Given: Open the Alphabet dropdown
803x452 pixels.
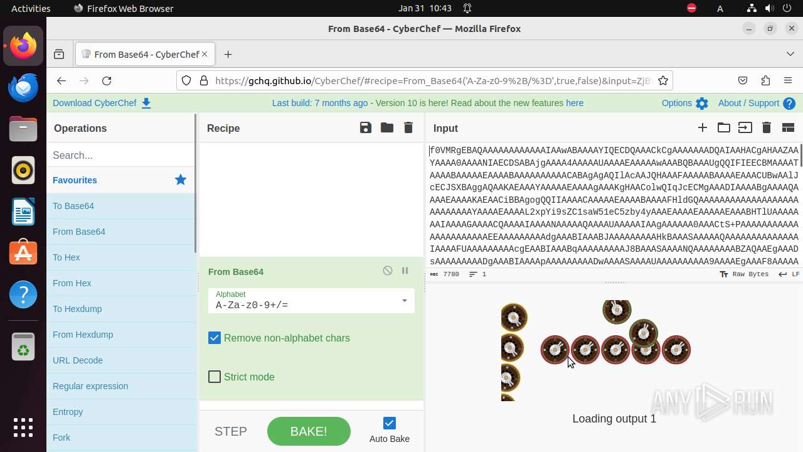Looking at the screenshot, I should click(311, 300).
